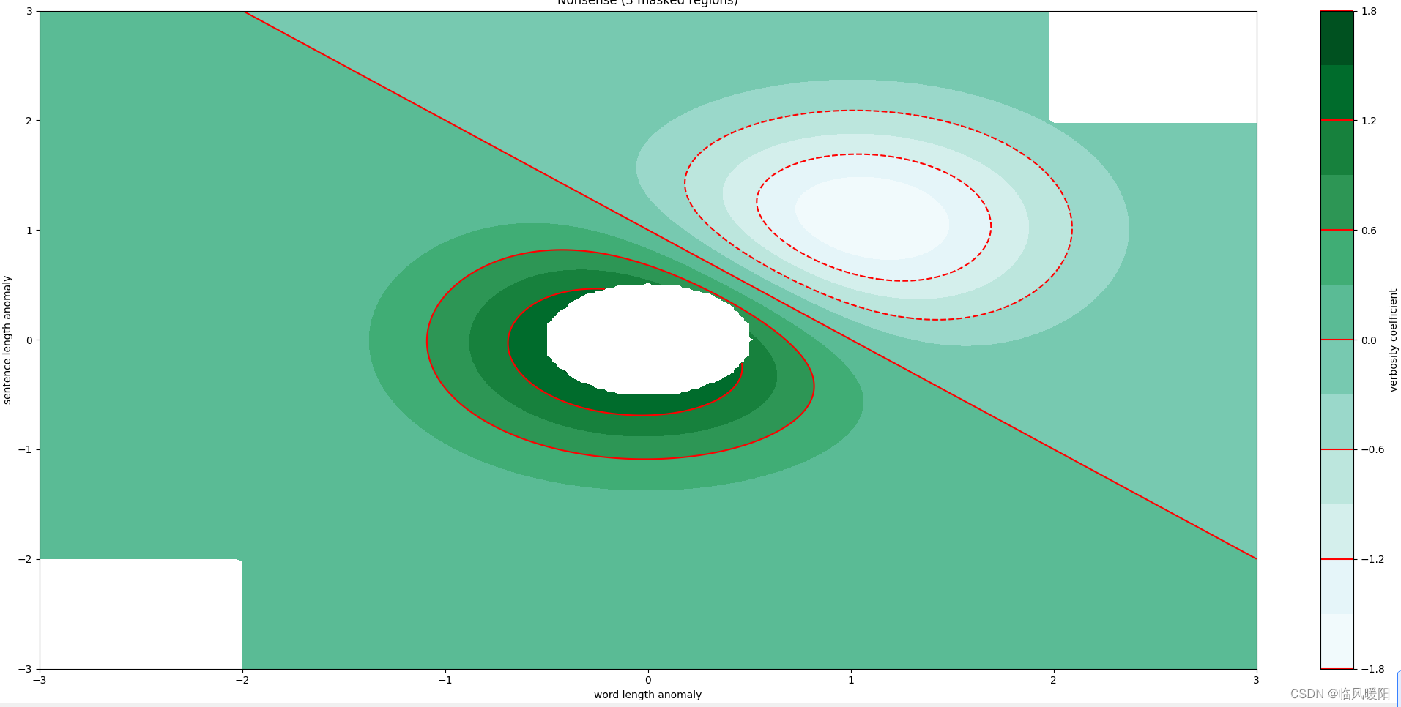Viewport: 1401px width, 707px height.
Task: Click the white elliptical masked region at center
Action: [648, 339]
